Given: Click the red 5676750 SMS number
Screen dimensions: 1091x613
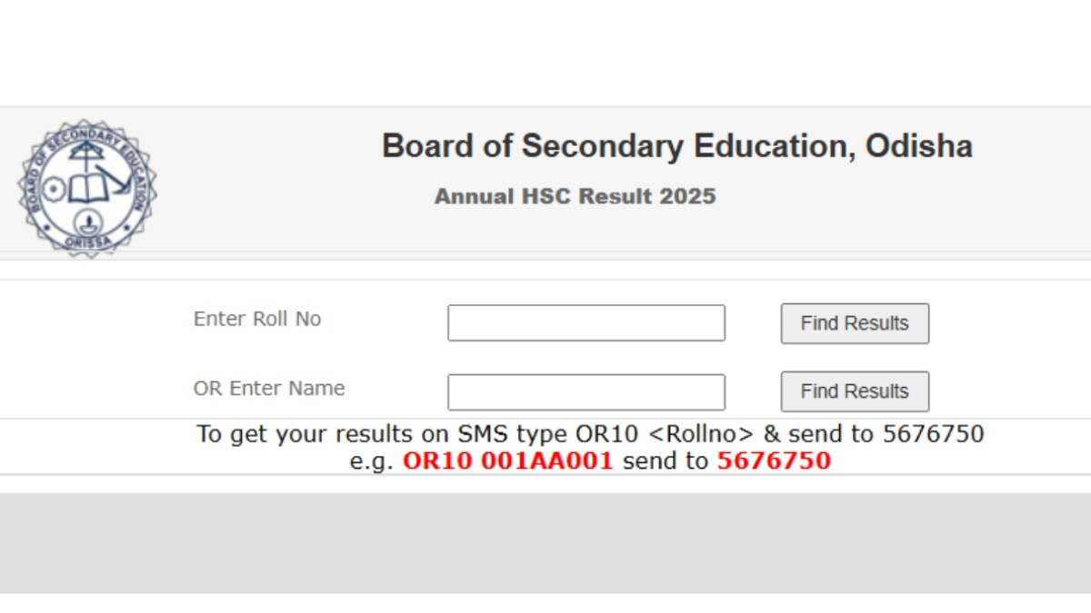Looking at the screenshot, I should tap(774, 461).
